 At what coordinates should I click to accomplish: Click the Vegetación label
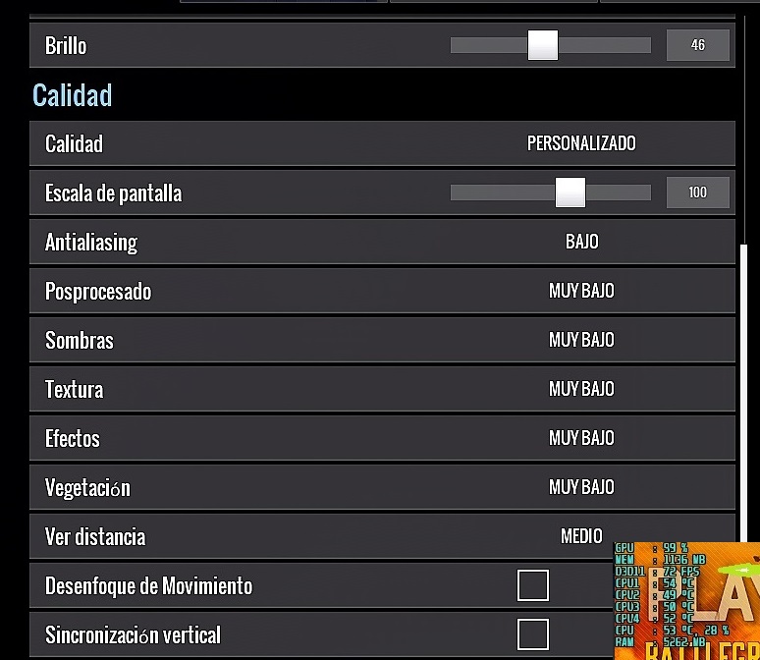[87, 487]
